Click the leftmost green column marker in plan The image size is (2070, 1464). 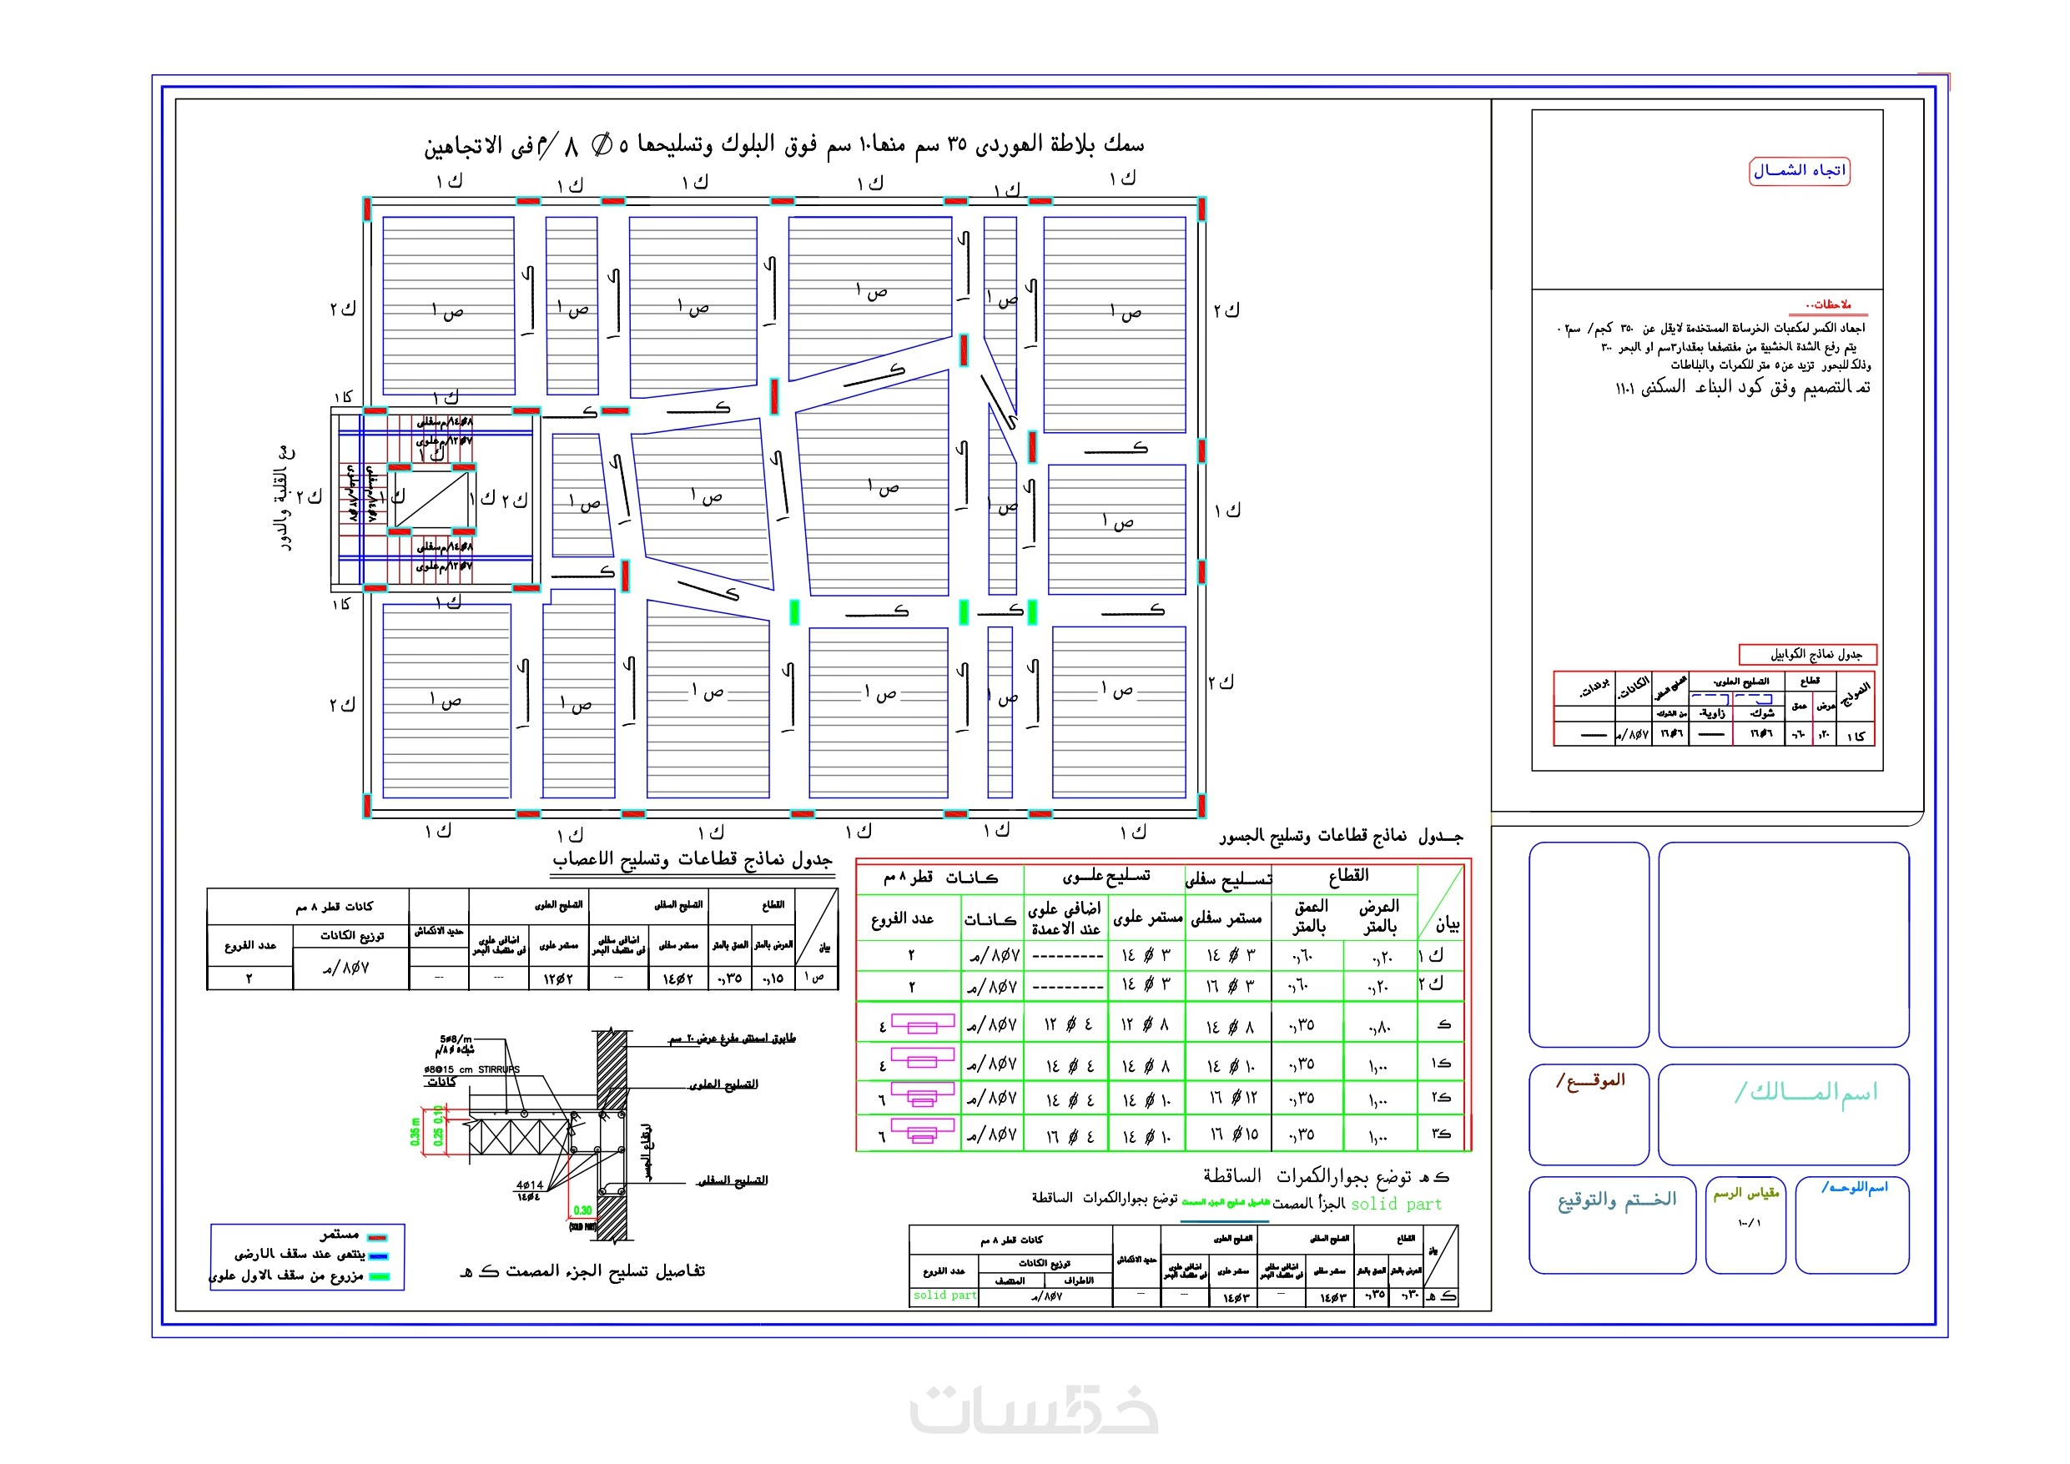[793, 612]
